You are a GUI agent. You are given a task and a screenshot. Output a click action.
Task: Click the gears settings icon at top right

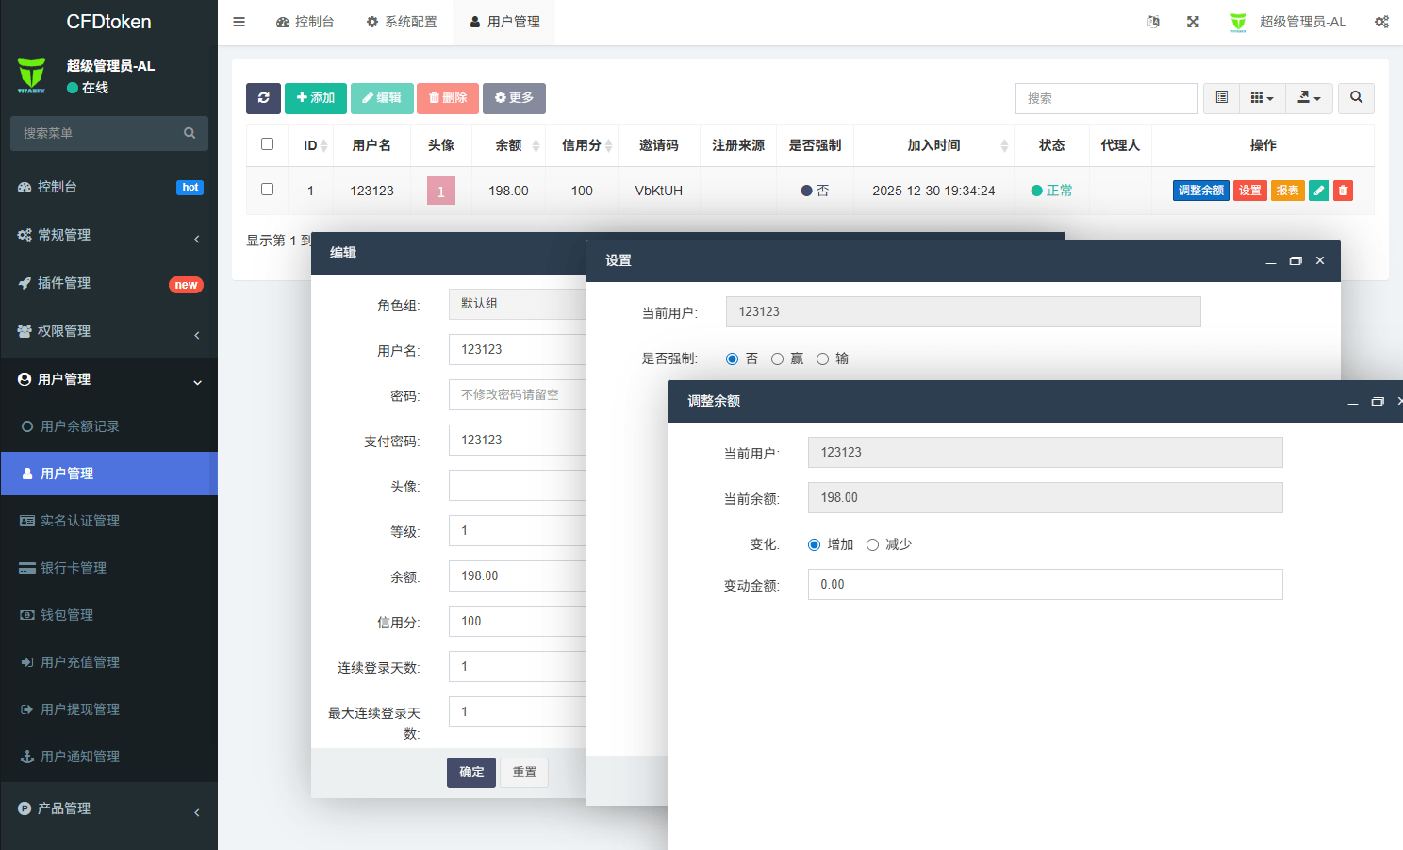point(1381,21)
